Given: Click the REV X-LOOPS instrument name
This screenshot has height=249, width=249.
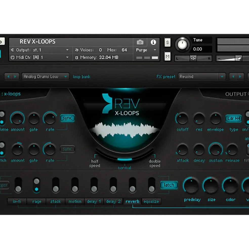Looking at the screenshot, I should [37, 42].
